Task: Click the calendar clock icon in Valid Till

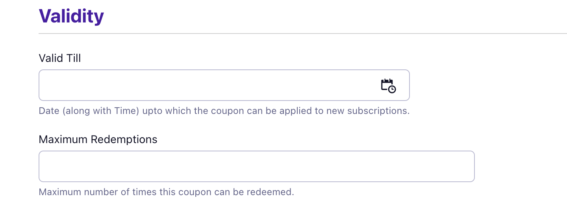Action: point(388,86)
